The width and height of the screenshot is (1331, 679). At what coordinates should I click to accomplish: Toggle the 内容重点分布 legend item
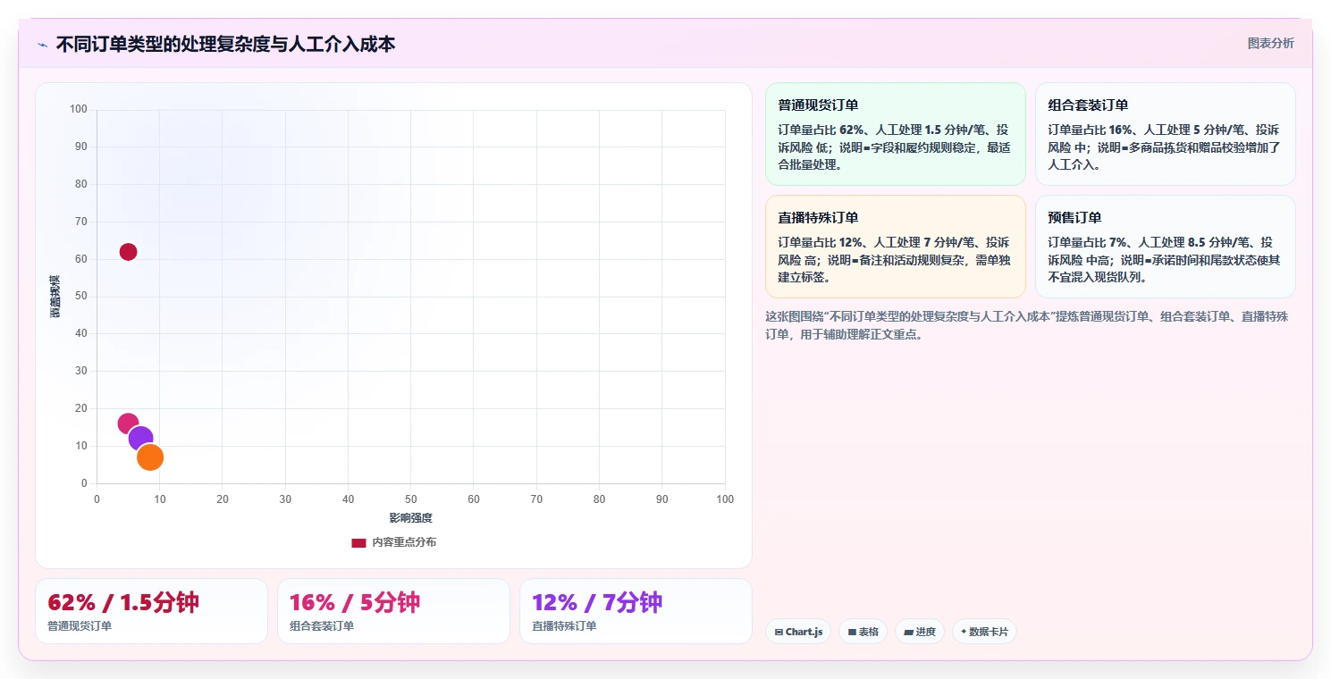pos(394,542)
